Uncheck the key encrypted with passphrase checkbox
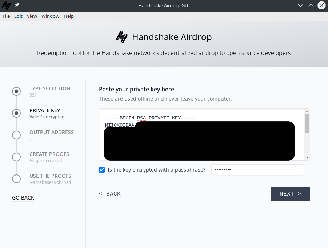The height and width of the screenshot is (248, 328). [102, 170]
